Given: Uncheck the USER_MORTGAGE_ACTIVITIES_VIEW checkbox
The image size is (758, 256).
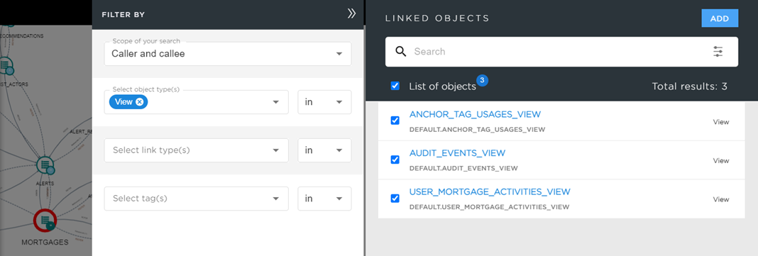Looking at the screenshot, I should [395, 198].
